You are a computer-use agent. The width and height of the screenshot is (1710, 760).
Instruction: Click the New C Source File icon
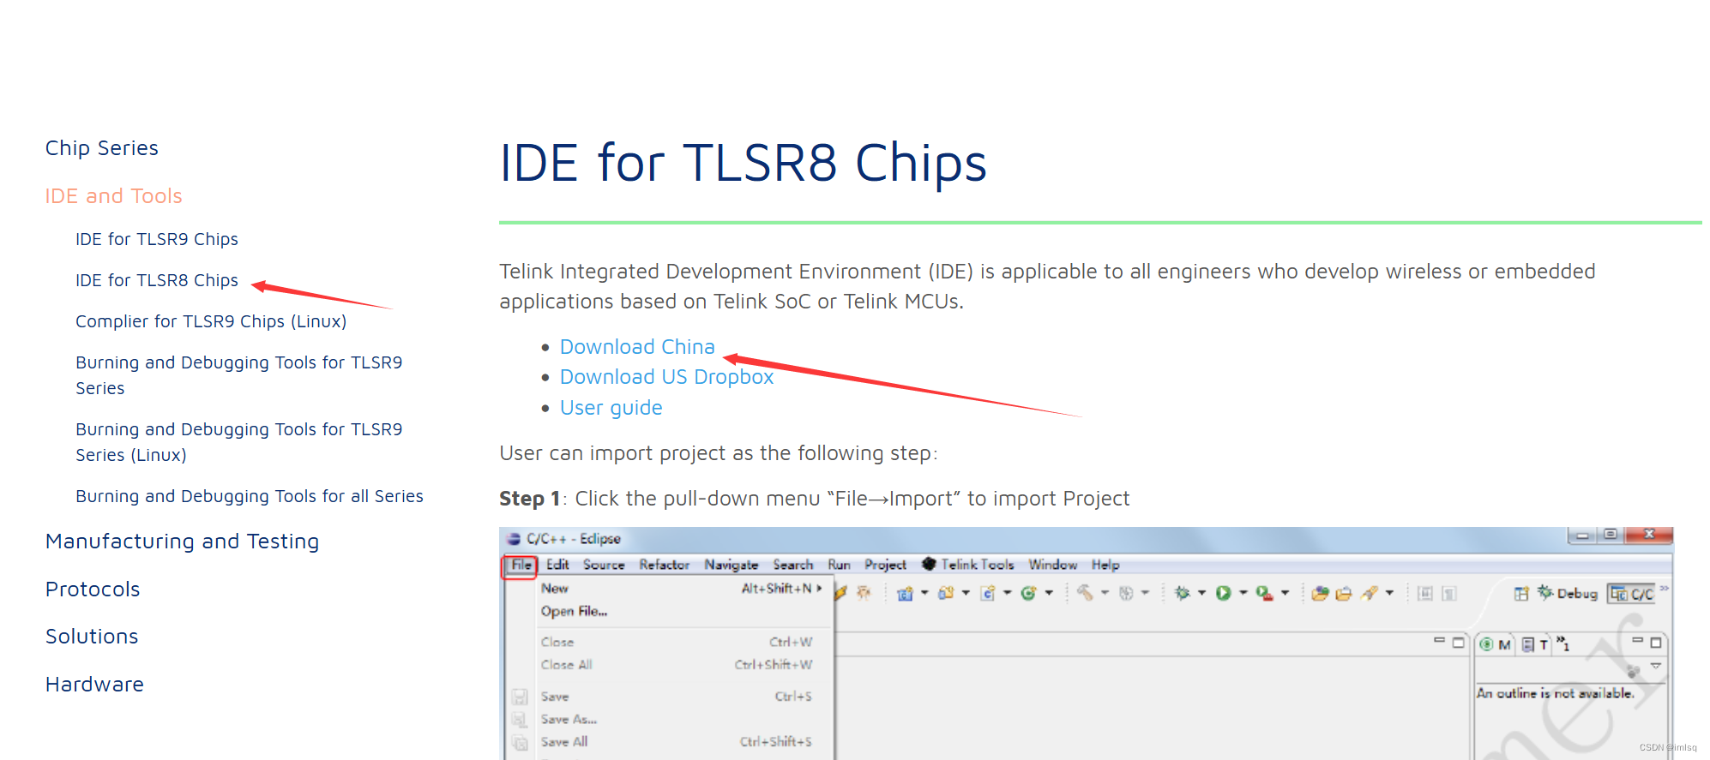(988, 593)
